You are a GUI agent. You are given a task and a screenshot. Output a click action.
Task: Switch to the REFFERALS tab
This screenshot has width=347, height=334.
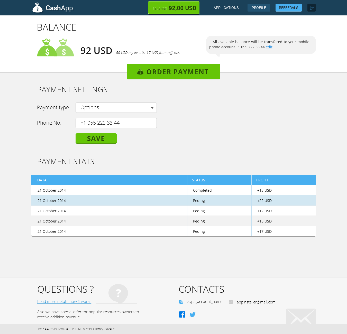pos(288,8)
